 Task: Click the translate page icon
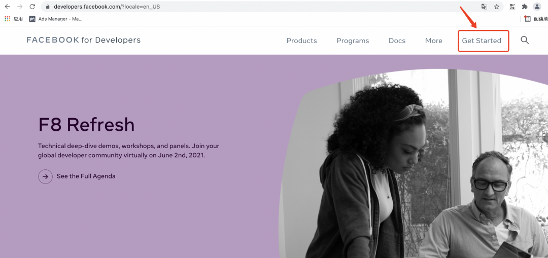click(484, 7)
